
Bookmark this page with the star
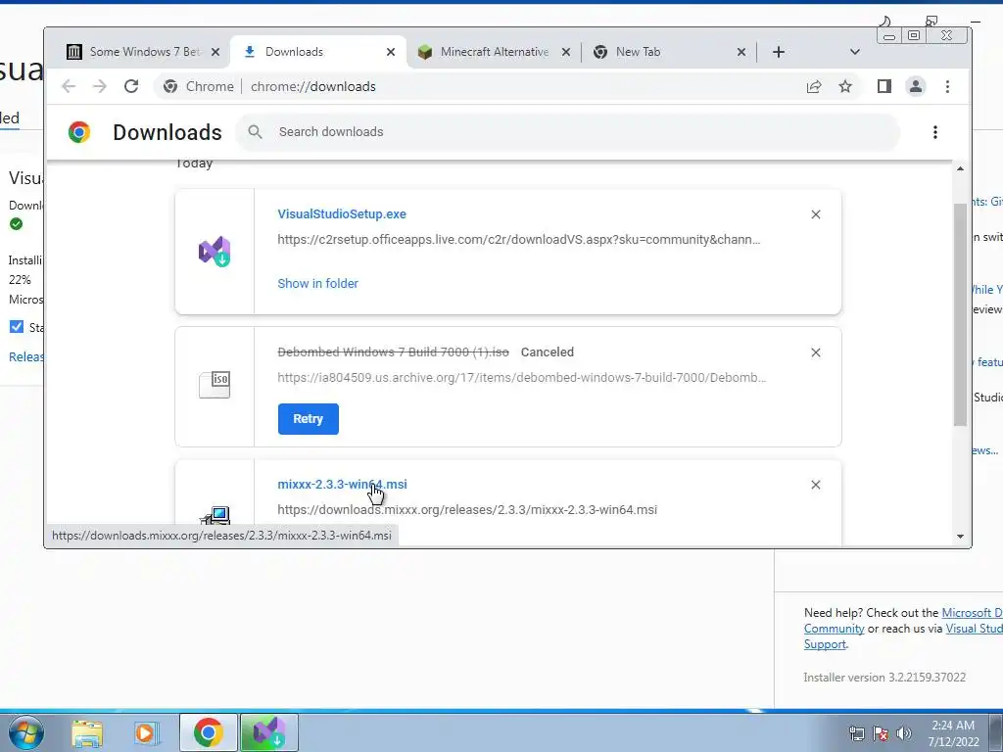click(845, 86)
